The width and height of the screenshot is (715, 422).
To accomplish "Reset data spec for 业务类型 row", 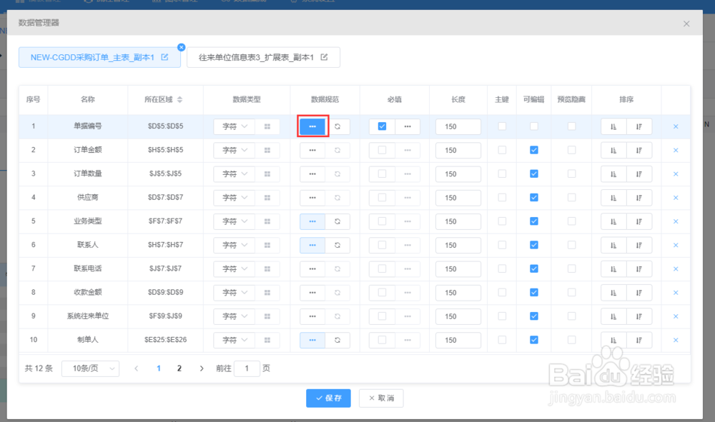I will [337, 221].
